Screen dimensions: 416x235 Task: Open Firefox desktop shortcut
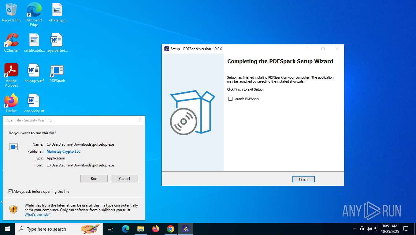(x=11, y=103)
